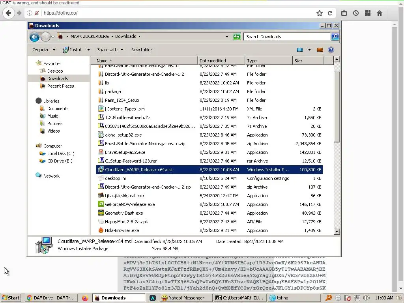Sort by Date modified column header

click(221, 61)
